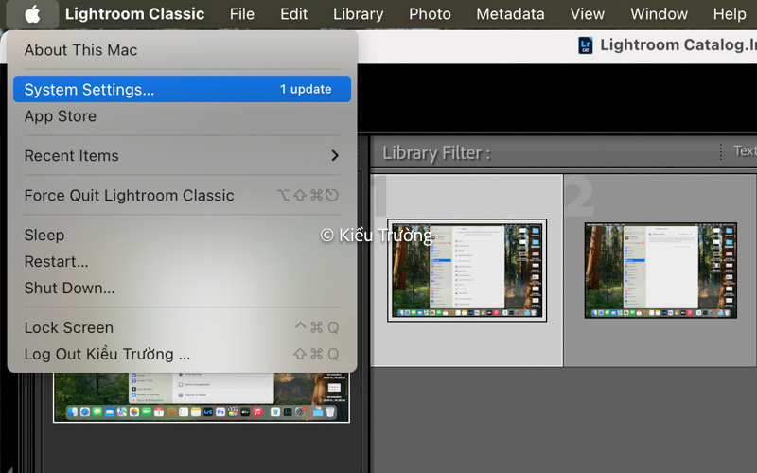Image resolution: width=757 pixels, height=473 pixels.
Task: Select the second grid photo thumbnail
Action: (660, 271)
